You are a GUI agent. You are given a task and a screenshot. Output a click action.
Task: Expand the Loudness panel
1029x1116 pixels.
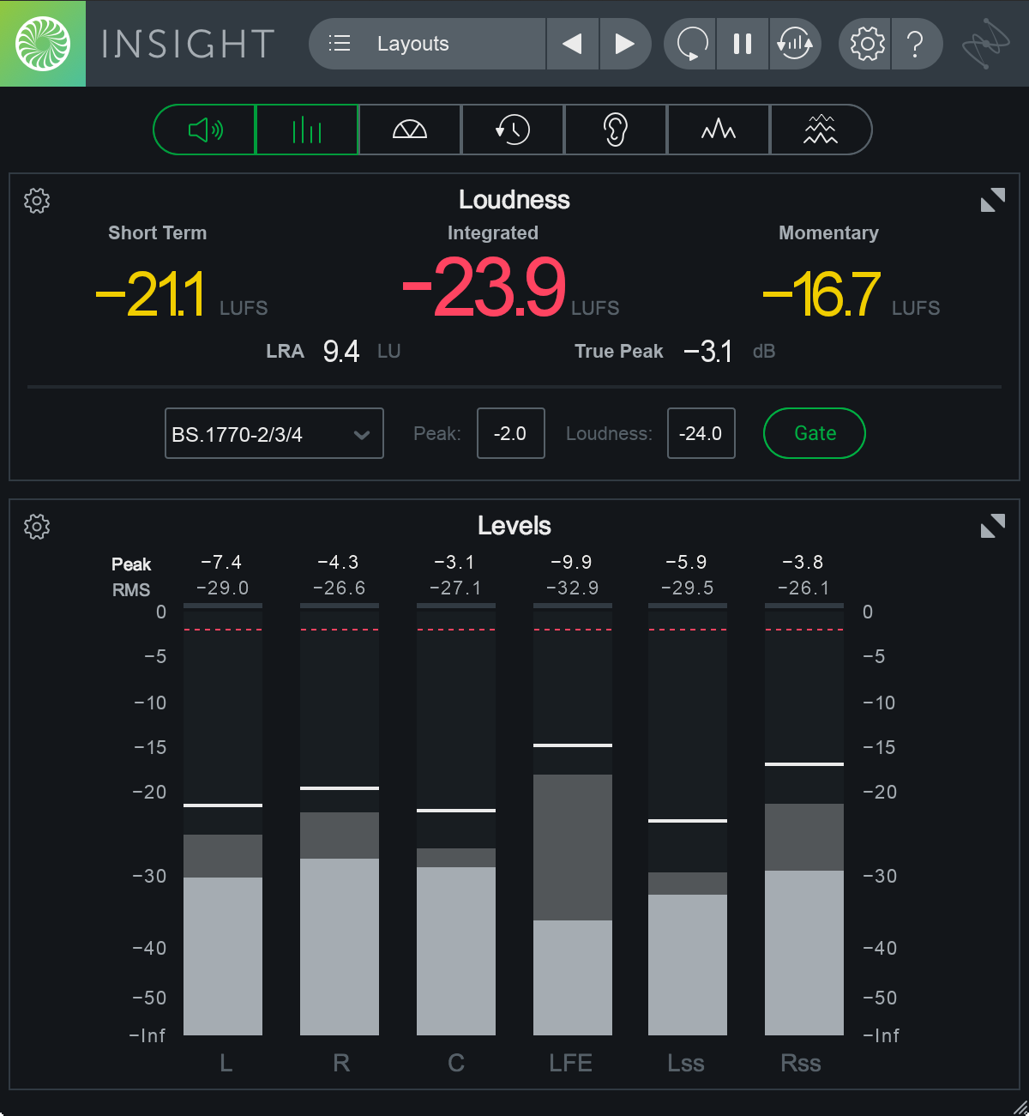992,200
